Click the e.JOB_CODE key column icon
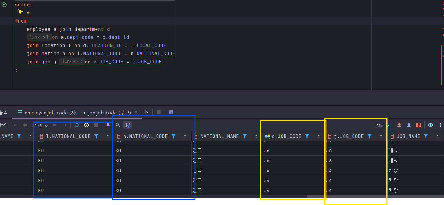The height and width of the screenshot is (205, 444). 267,136
